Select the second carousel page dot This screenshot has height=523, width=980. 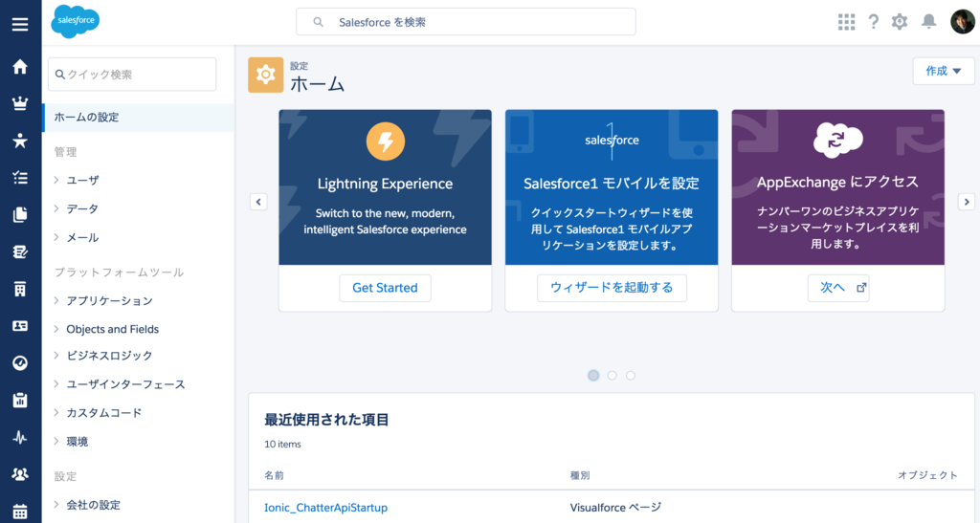[612, 375]
